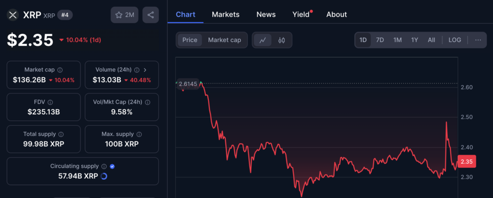
Task: Click the XRP logo icon
Action: click(12, 15)
